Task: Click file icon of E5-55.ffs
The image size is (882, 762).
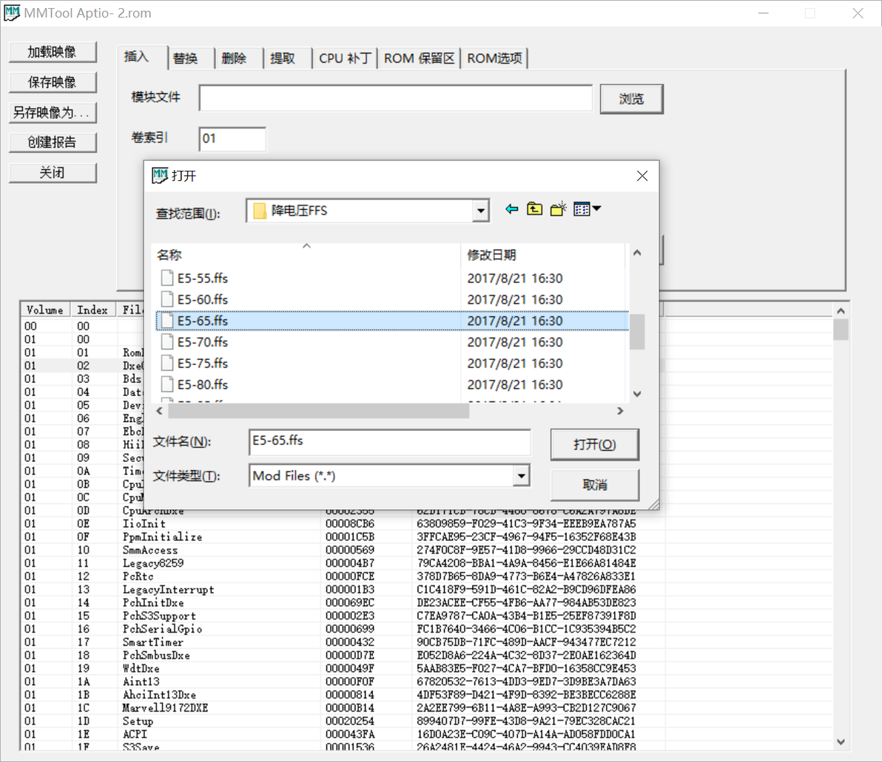Action: [x=166, y=278]
